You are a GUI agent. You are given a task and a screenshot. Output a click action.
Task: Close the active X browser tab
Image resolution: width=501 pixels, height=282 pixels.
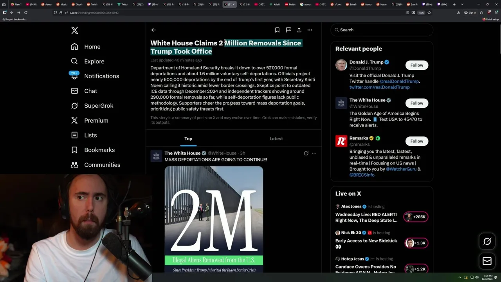(x=234, y=4)
